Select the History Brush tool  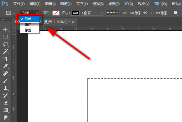coord(5,95)
